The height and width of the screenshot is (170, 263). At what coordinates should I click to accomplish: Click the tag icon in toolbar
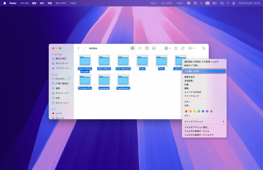tap(183, 48)
